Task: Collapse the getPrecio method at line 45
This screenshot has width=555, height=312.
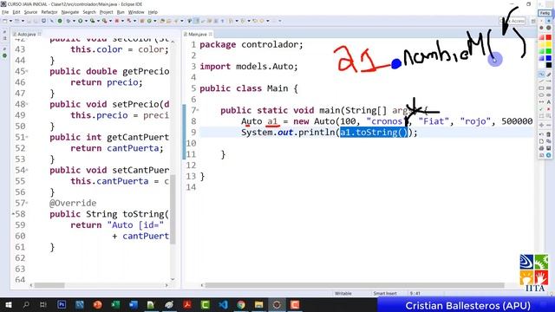Action: (x=27, y=71)
